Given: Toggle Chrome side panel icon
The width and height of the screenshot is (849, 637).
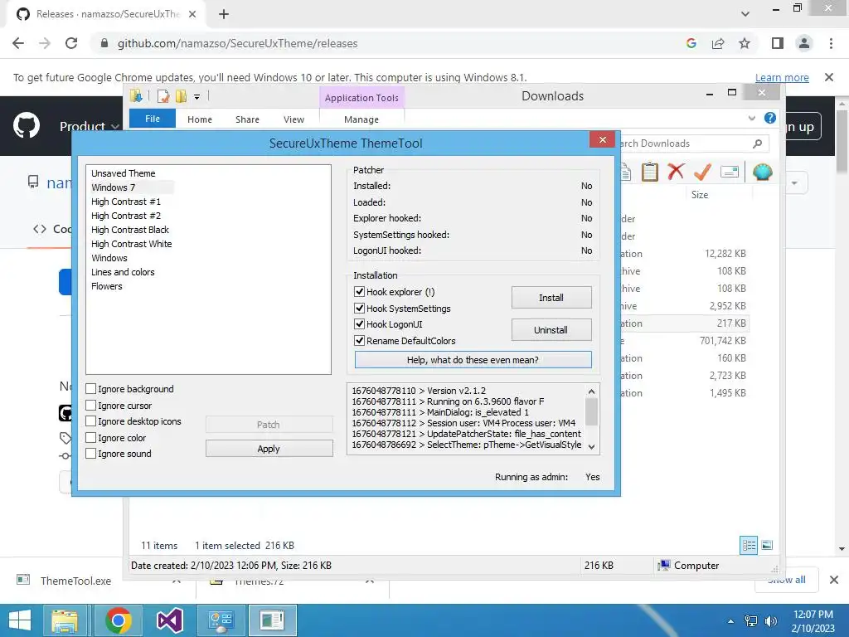Looking at the screenshot, I should [x=778, y=43].
